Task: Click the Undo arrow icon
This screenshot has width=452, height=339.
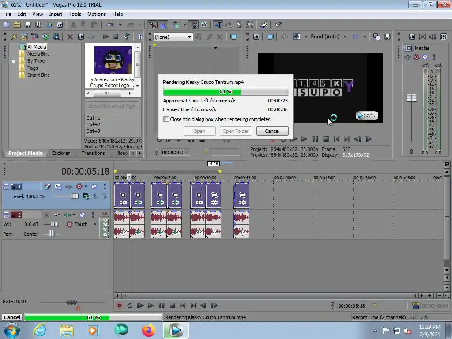Action: tap(111, 25)
